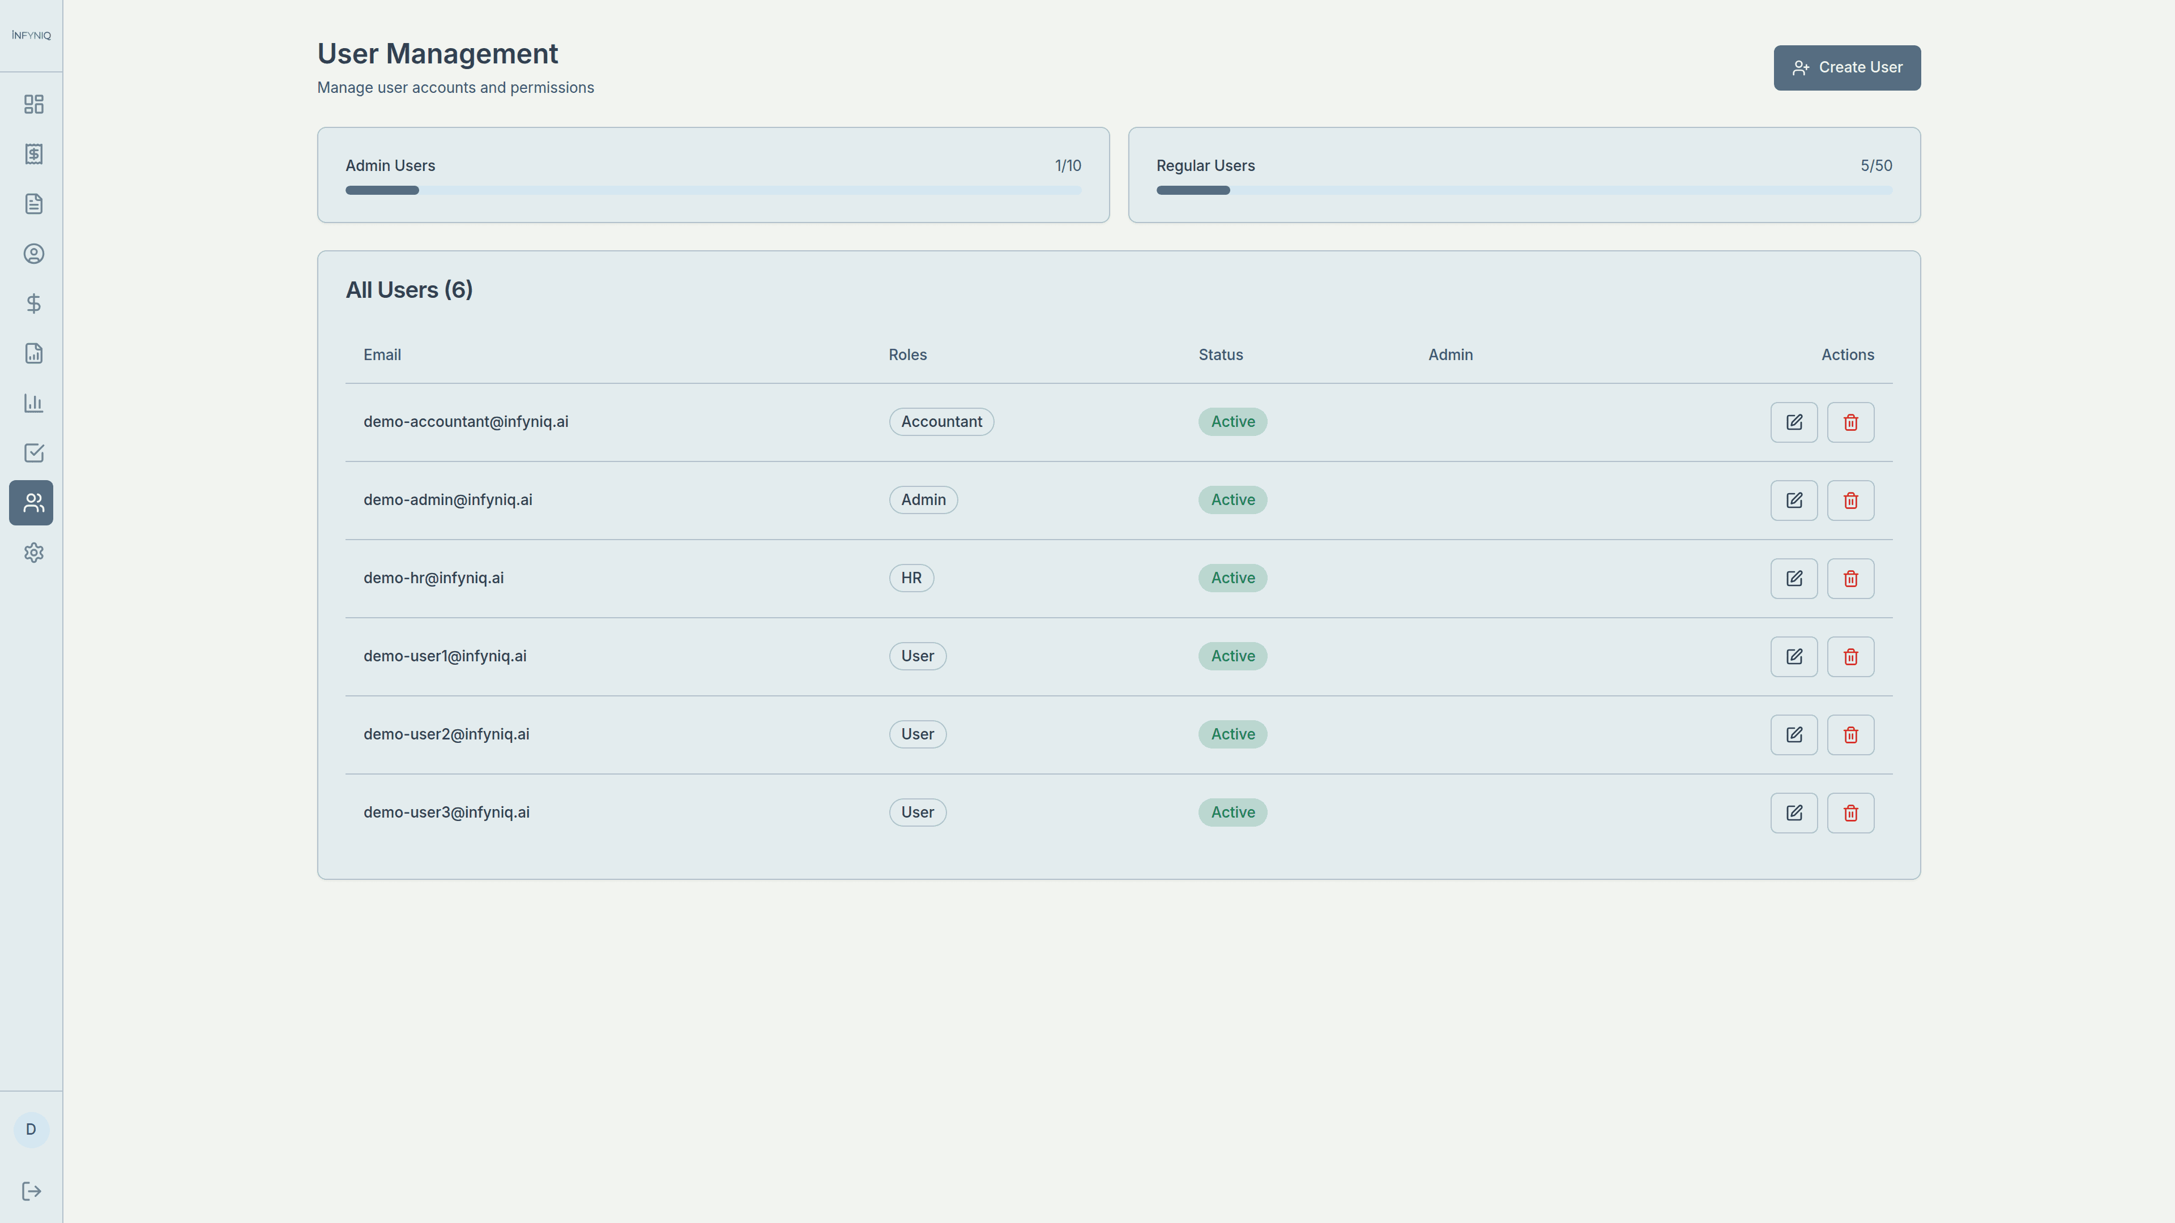Log out using the bottom sidebar icon
Screen dimensions: 2175x1223
tap(31, 1191)
